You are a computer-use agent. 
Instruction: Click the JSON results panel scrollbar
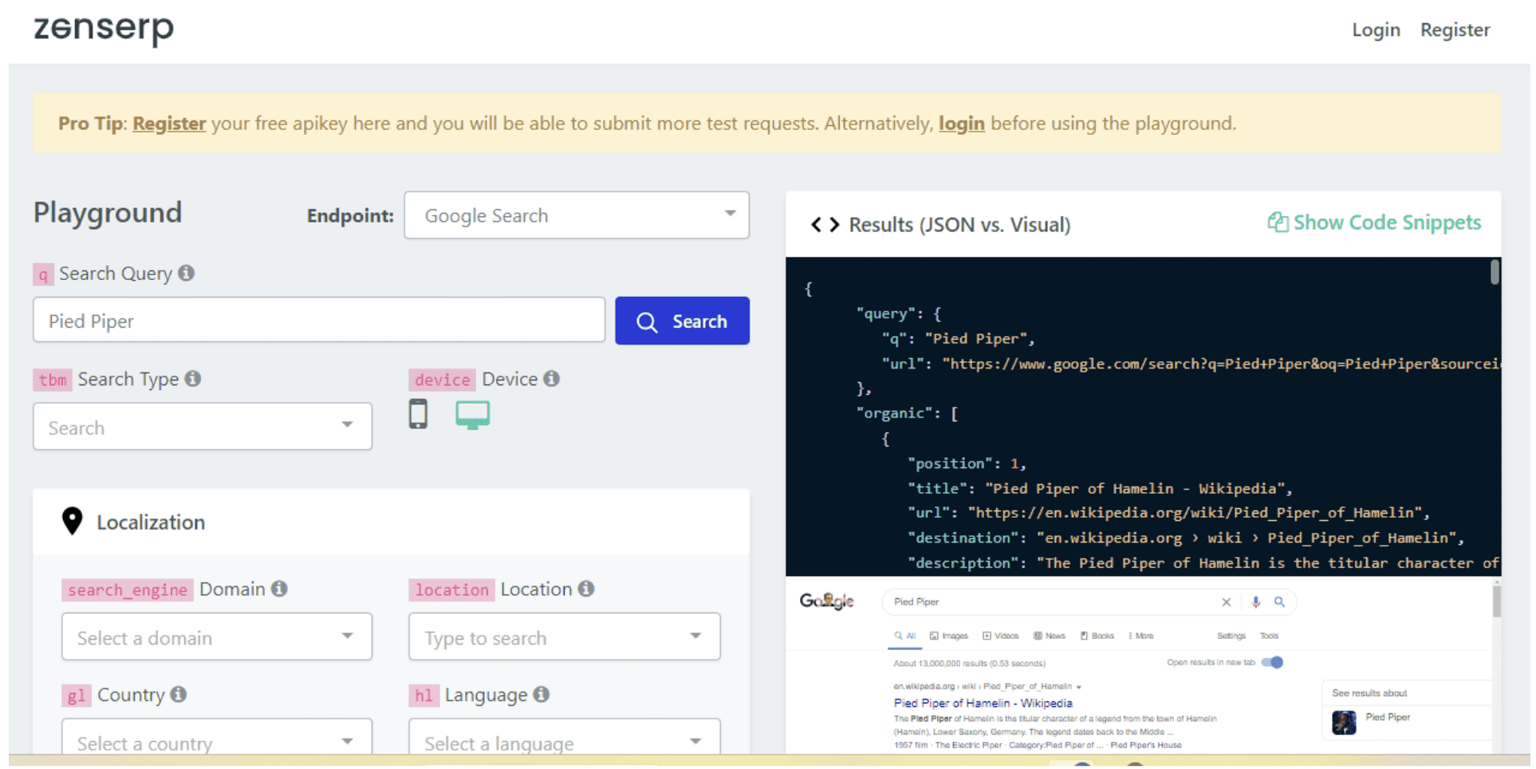tap(1495, 273)
